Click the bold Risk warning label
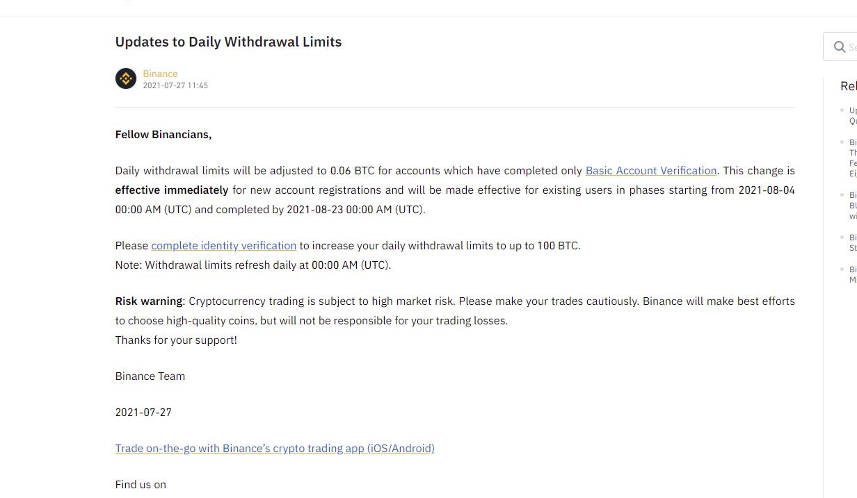 150,301
